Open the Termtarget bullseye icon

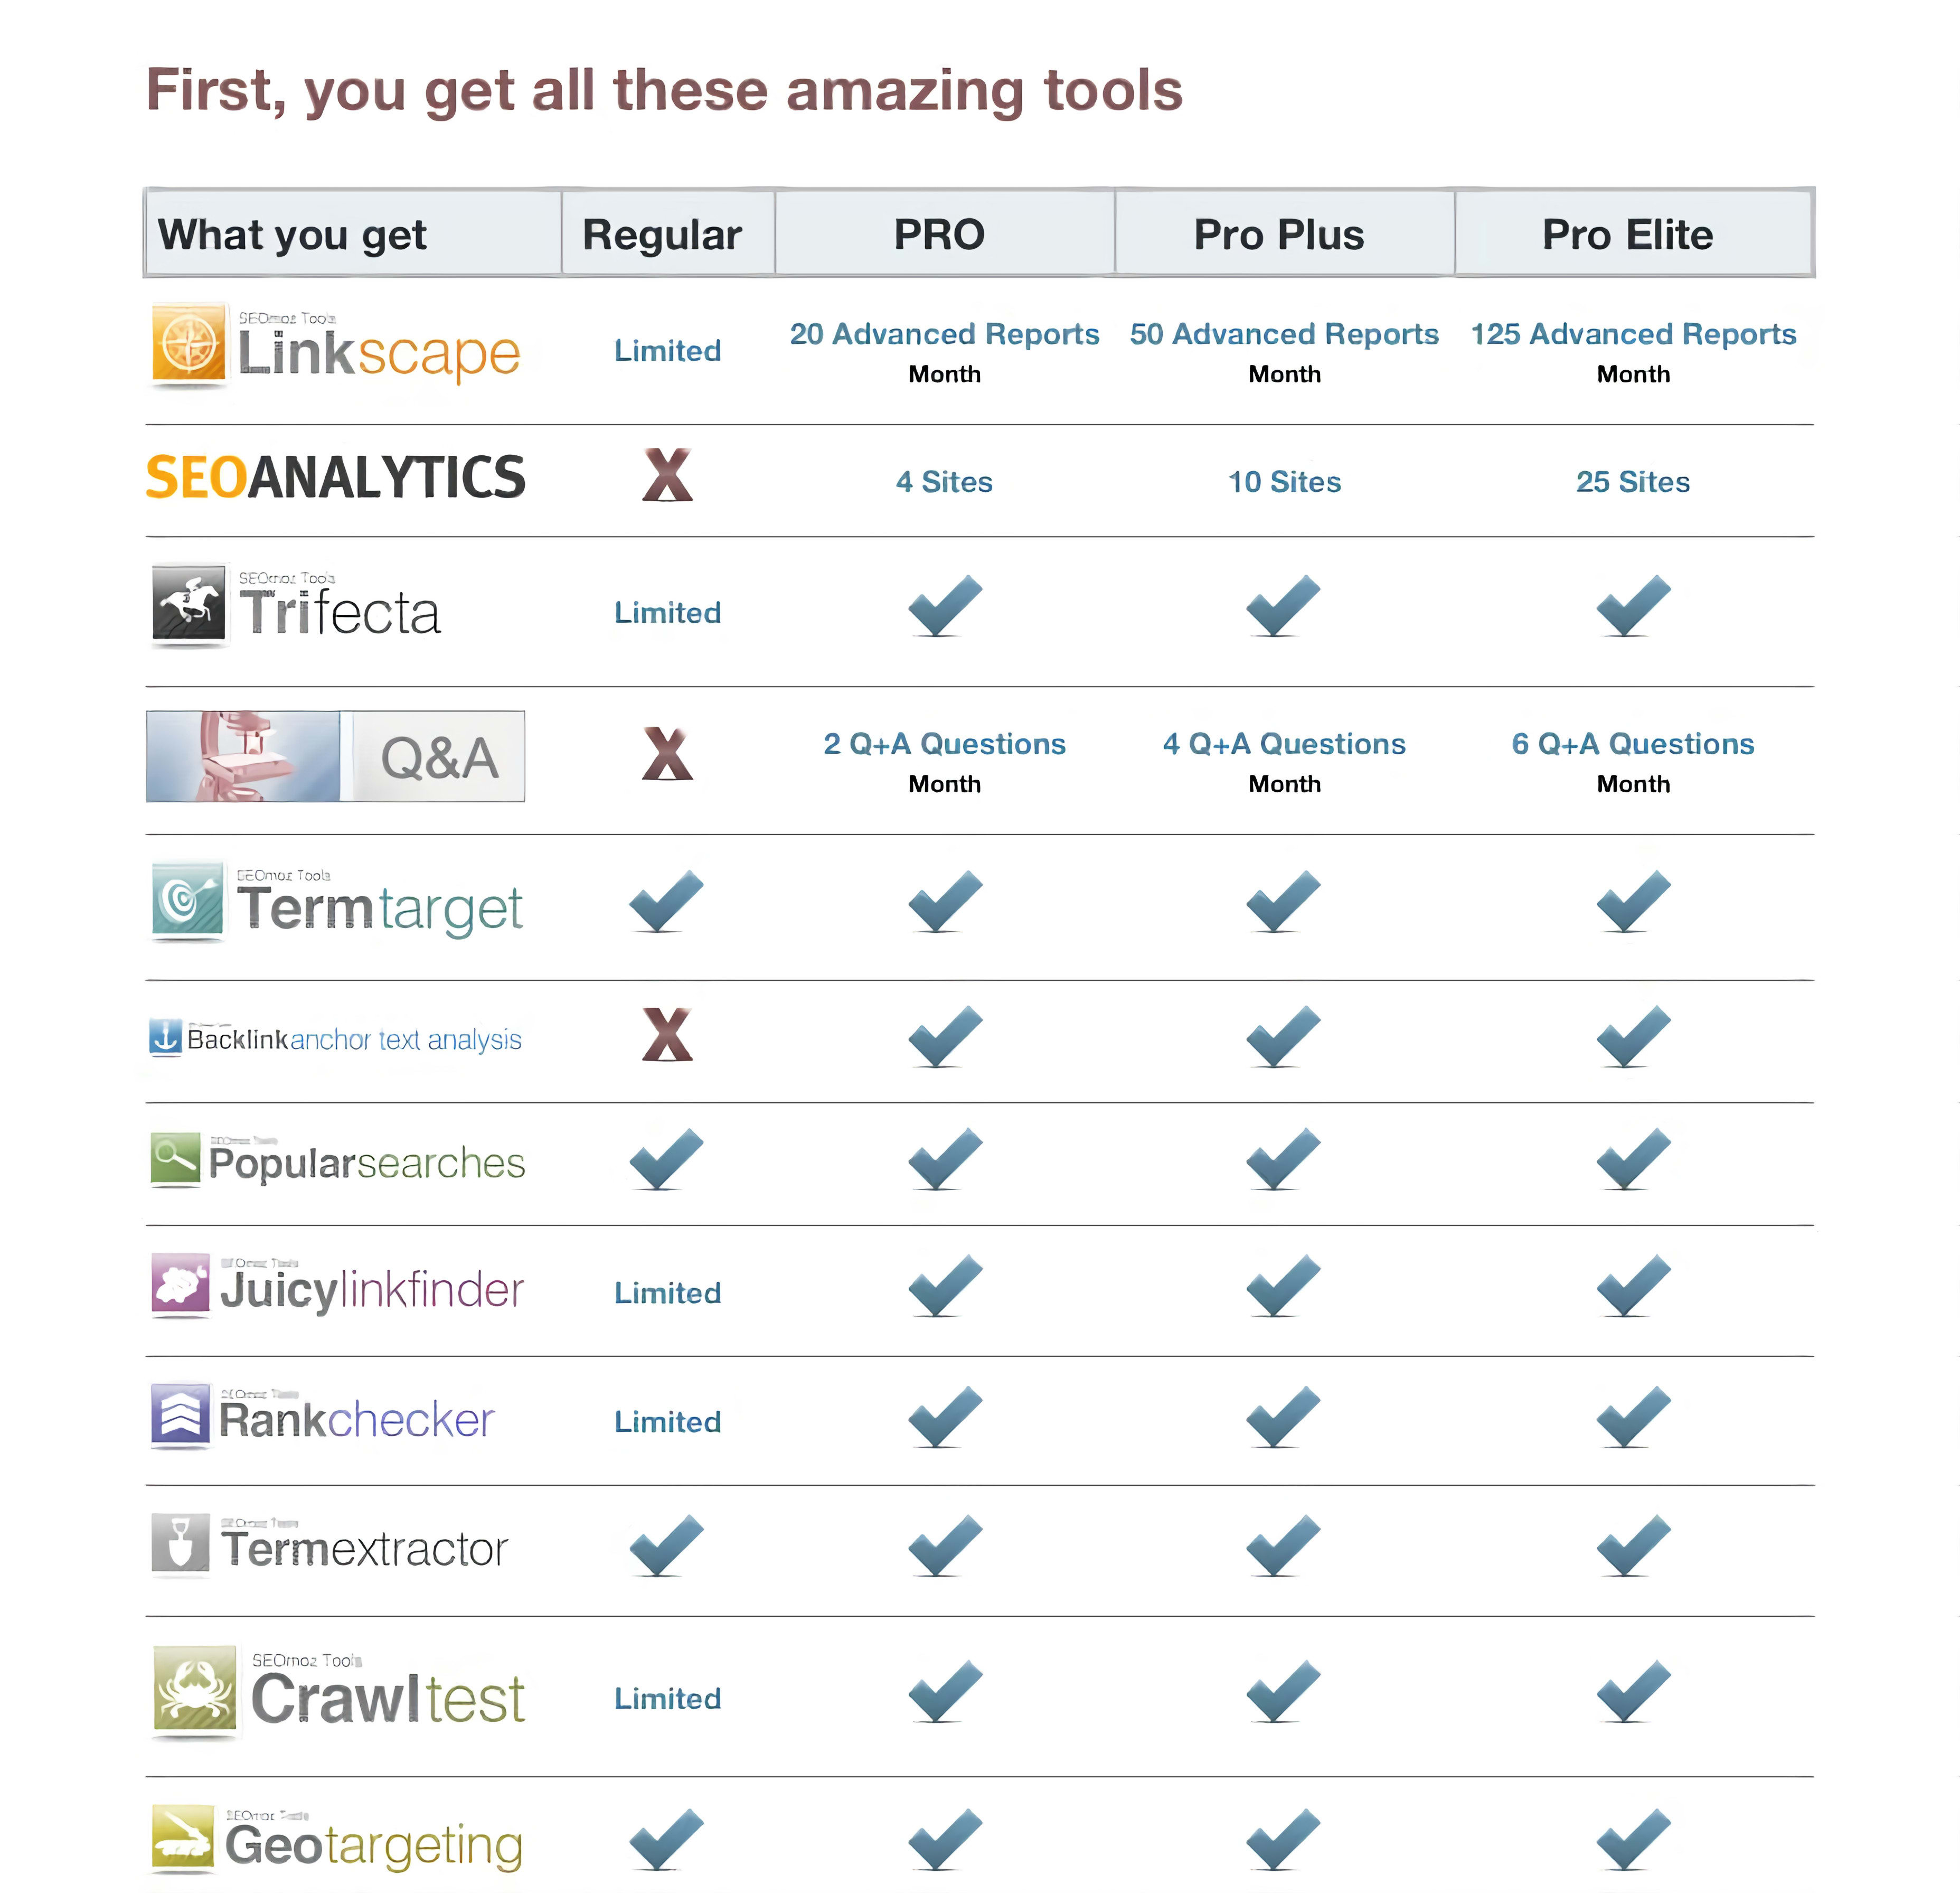tap(187, 898)
